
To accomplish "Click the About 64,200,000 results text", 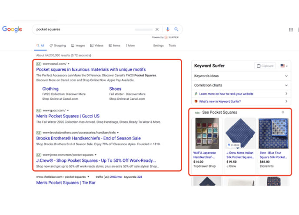I will [x=63, y=55].
